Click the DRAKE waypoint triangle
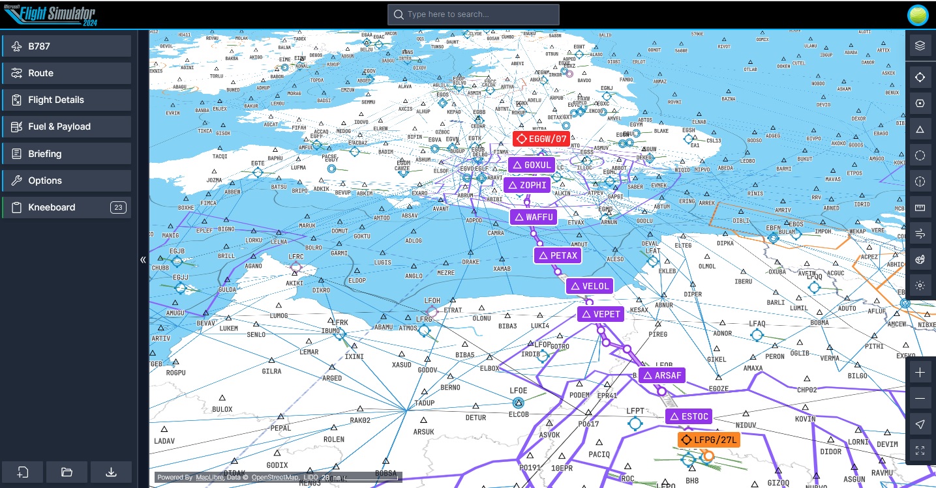Screen dimensions: 936x488 coord(470,251)
